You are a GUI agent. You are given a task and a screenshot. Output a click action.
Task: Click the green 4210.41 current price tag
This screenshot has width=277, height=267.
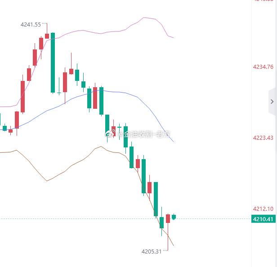pos(263,219)
